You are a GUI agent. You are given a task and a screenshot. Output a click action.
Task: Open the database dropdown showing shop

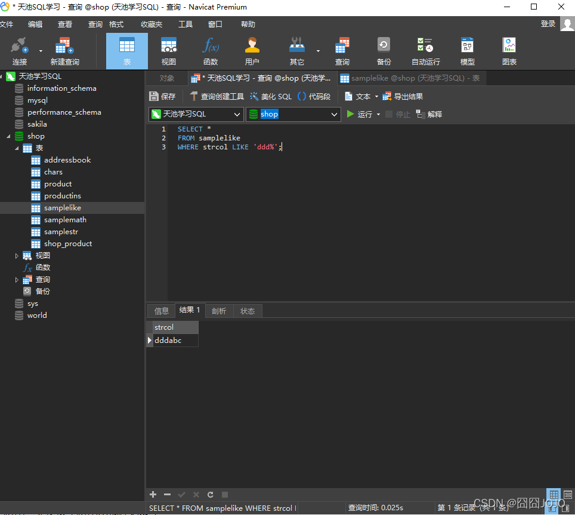[x=293, y=114]
